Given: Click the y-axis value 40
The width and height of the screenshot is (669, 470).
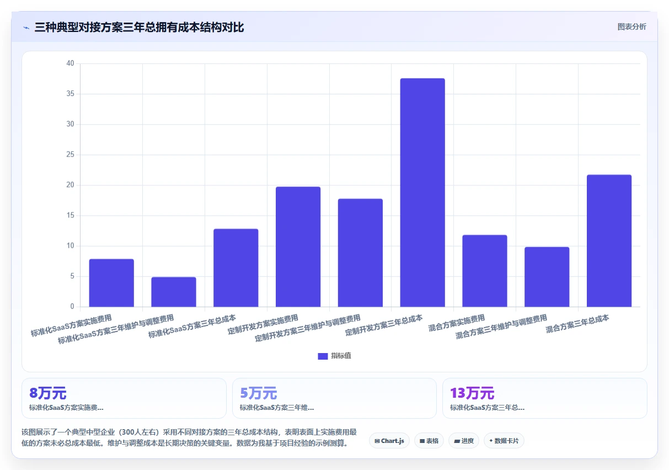Looking at the screenshot, I should coord(70,63).
